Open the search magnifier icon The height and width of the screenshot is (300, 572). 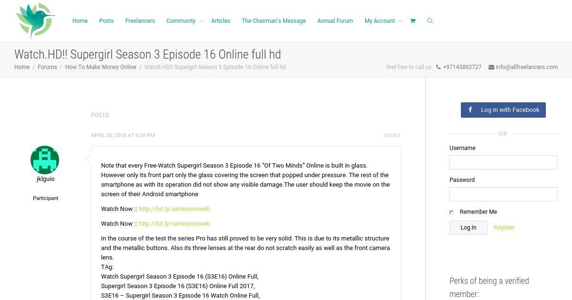tap(430, 21)
